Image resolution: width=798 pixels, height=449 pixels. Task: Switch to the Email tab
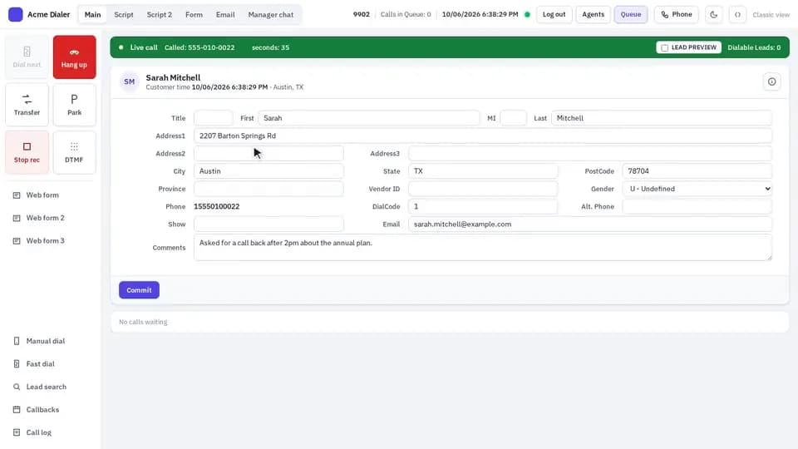[225, 15]
